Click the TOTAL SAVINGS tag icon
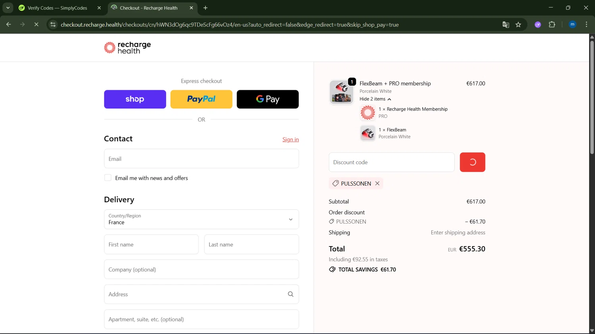 click(332, 269)
